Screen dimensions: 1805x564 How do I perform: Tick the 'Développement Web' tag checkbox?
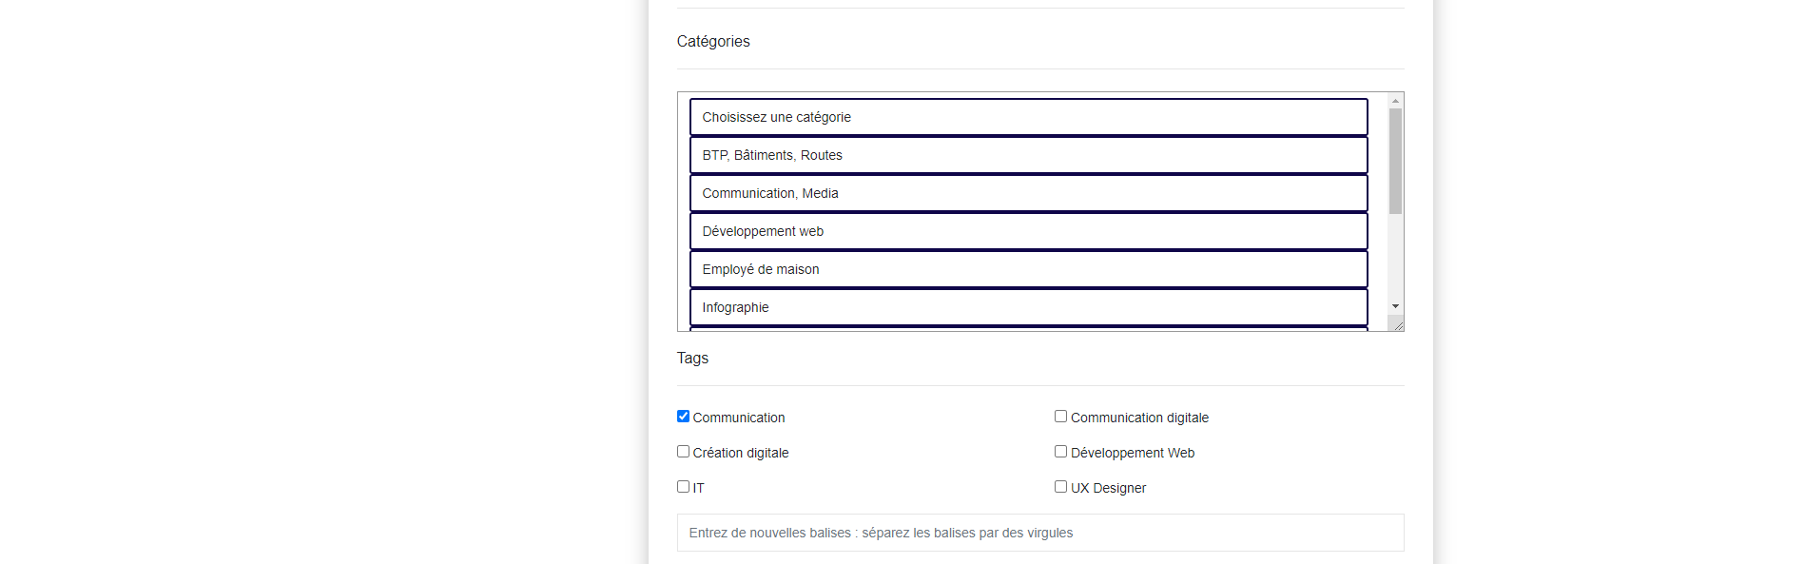click(1060, 452)
